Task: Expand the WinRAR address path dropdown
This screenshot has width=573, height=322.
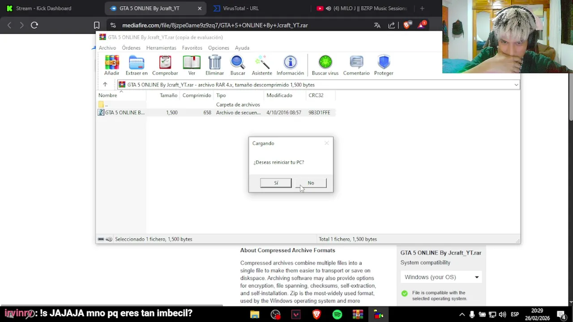Action: coord(516,85)
